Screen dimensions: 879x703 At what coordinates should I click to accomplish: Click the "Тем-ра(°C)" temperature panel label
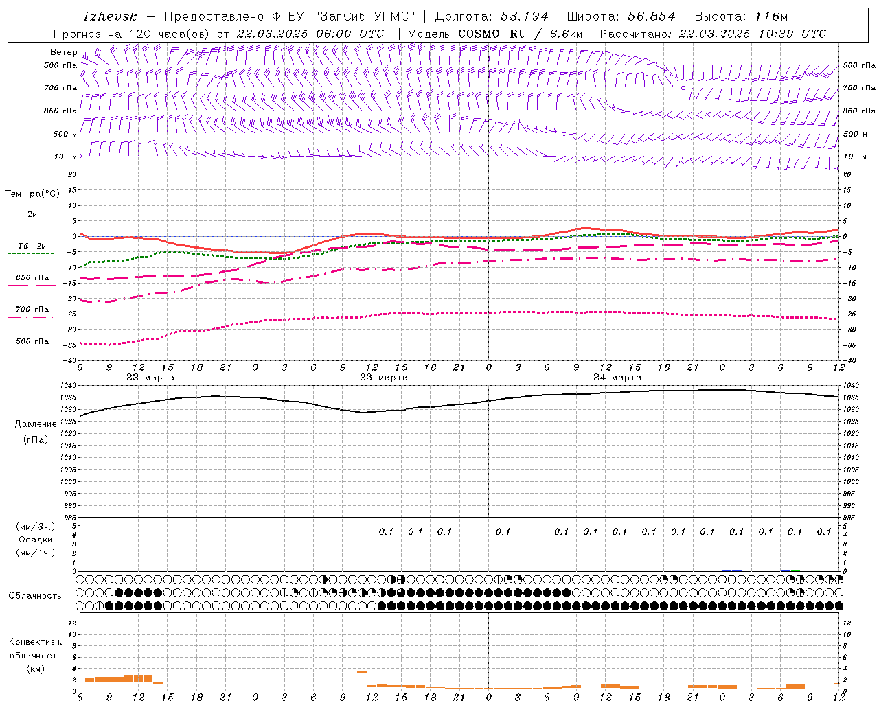pyautogui.click(x=32, y=194)
